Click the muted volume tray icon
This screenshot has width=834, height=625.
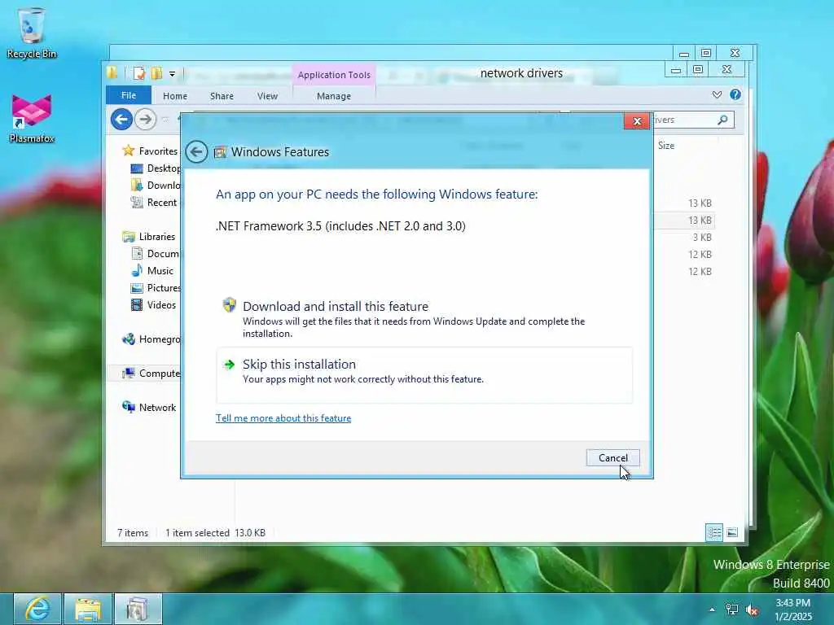tap(752, 610)
